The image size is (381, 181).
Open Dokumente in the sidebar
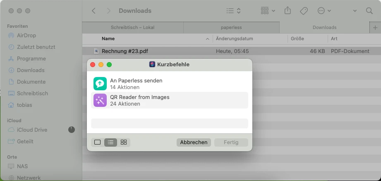[x=27, y=82]
